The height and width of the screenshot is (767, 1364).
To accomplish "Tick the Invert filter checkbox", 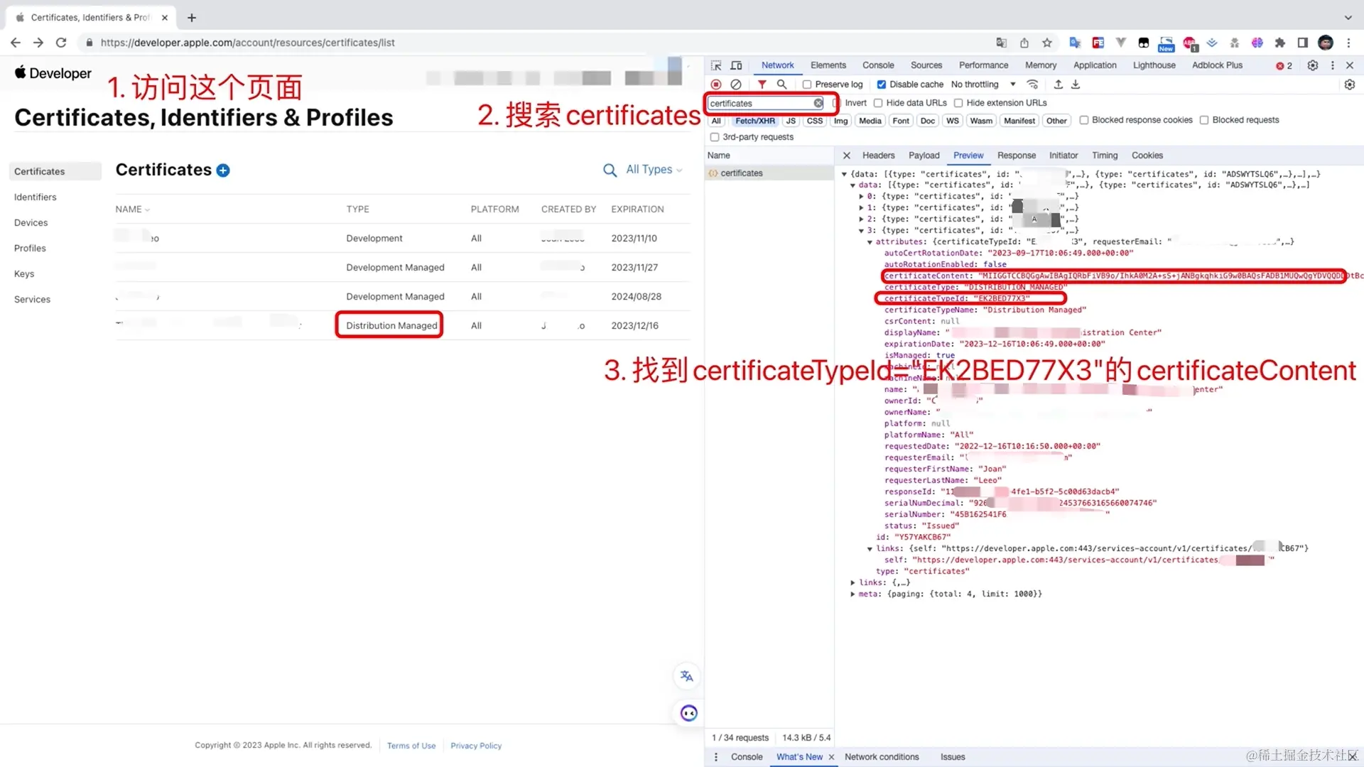I will point(837,103).
